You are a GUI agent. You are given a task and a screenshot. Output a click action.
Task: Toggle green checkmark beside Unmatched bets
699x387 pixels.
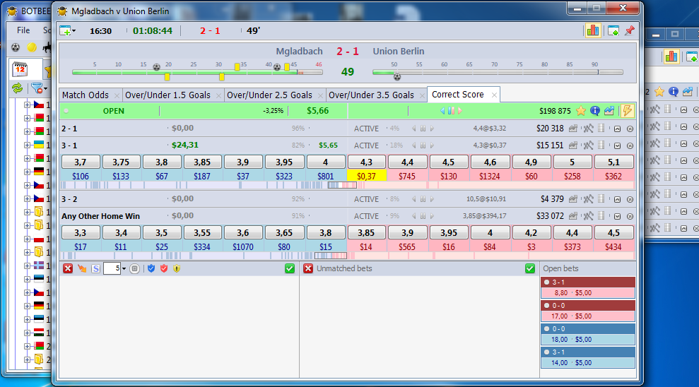(x=529, y=268)
